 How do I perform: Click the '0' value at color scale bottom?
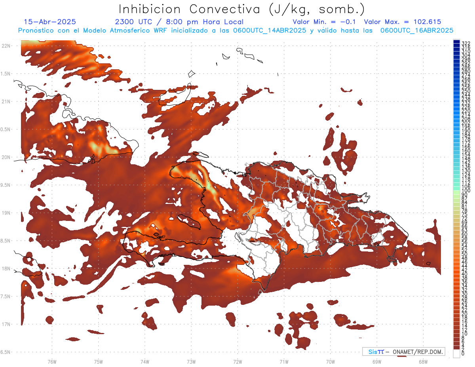[464, 354]
